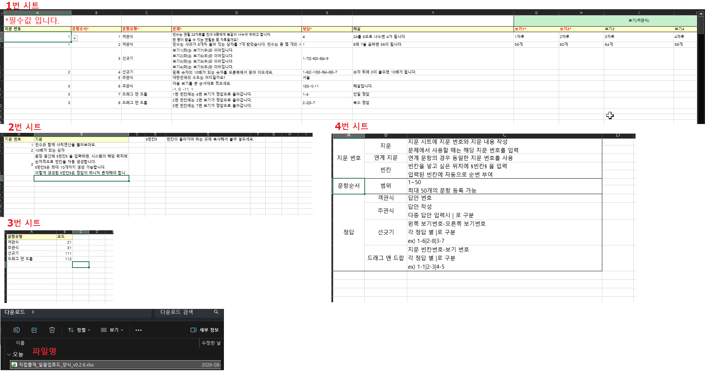The width and height of the screenshot is (705, 372).
Task: Open the dropdown arrow beside cell A3 in sheet 1
Action: (x=75, y=38)
